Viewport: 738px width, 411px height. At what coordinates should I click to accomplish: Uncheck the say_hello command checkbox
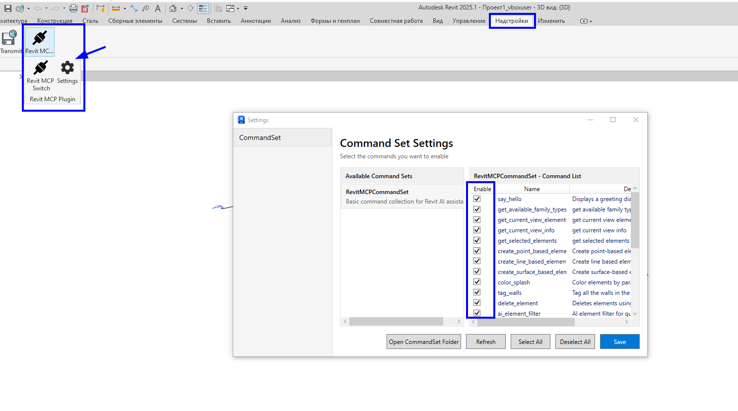click(x=477, y=199)
